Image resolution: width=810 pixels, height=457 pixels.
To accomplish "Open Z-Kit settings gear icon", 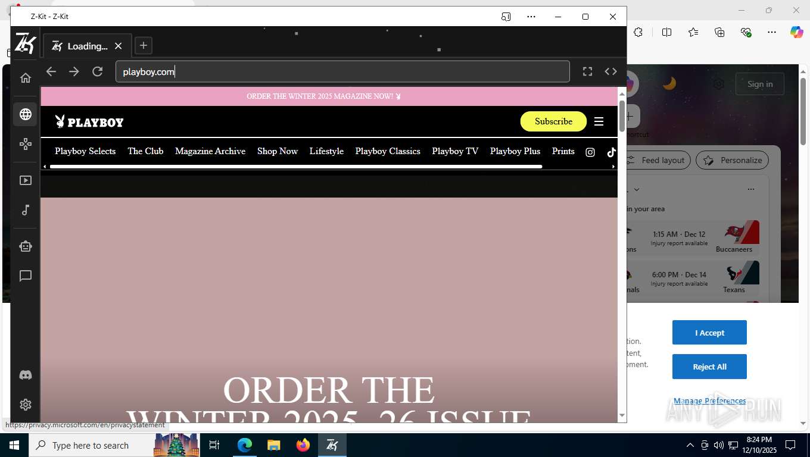I will pyautogui.click(x=25, y=405).
